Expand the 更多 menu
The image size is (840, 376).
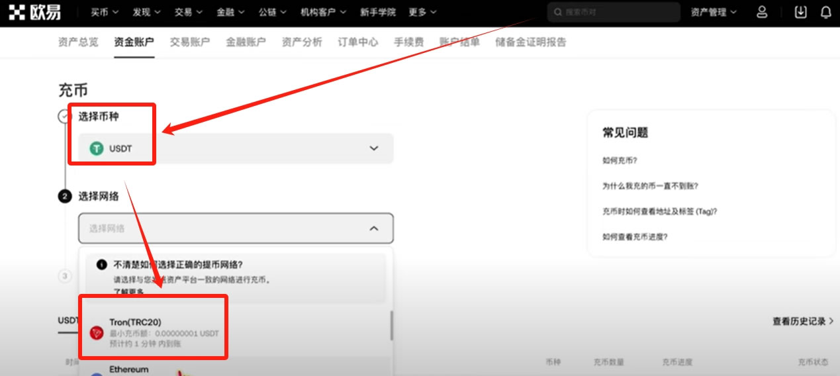pyautogui.click(x=422, y=12)
